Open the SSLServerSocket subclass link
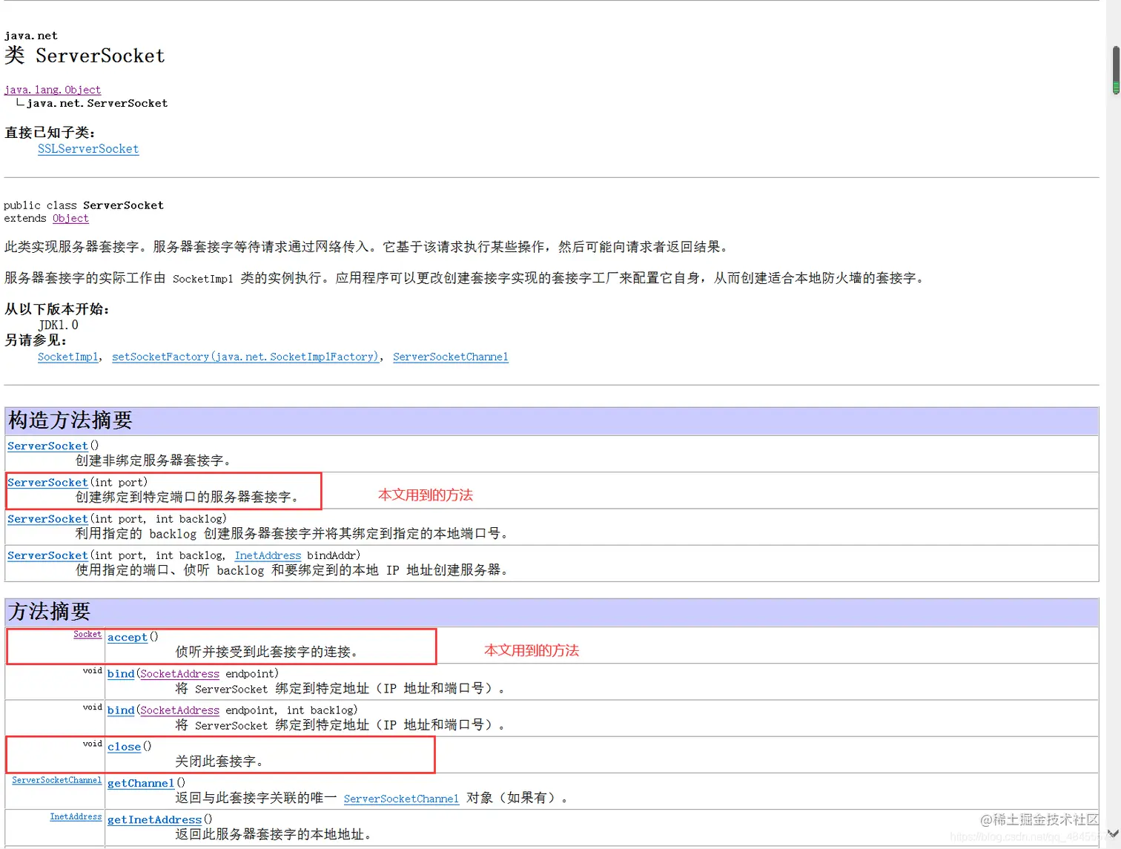Viewport: 1121px width, 849px height. pos(88,149)
